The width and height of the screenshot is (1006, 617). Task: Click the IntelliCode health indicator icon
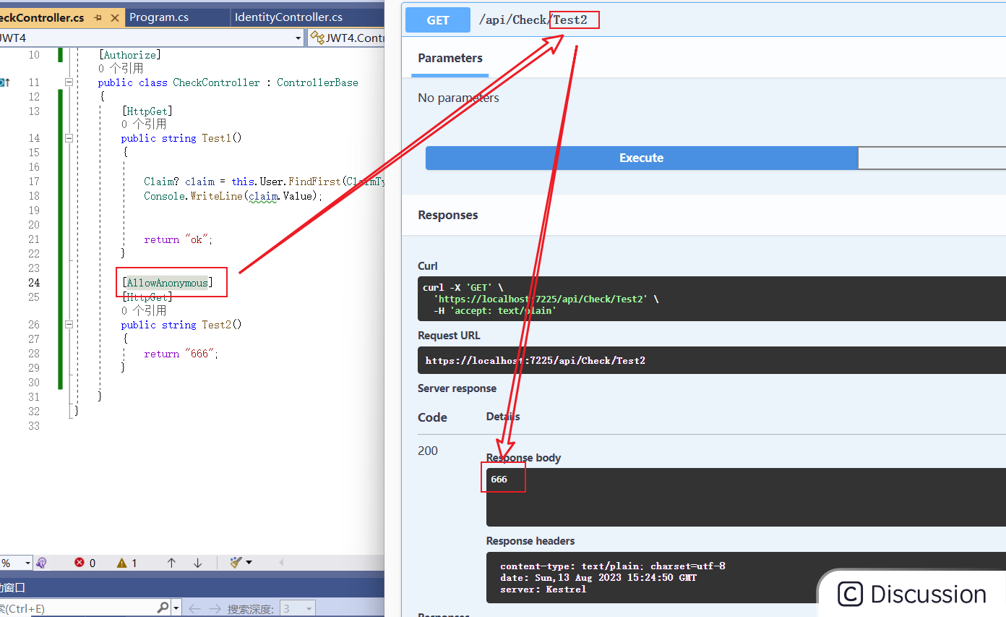pos(41,563)
